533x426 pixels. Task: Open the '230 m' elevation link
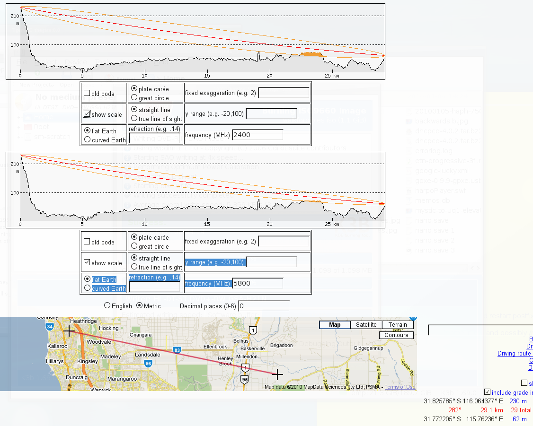(518, 401)
